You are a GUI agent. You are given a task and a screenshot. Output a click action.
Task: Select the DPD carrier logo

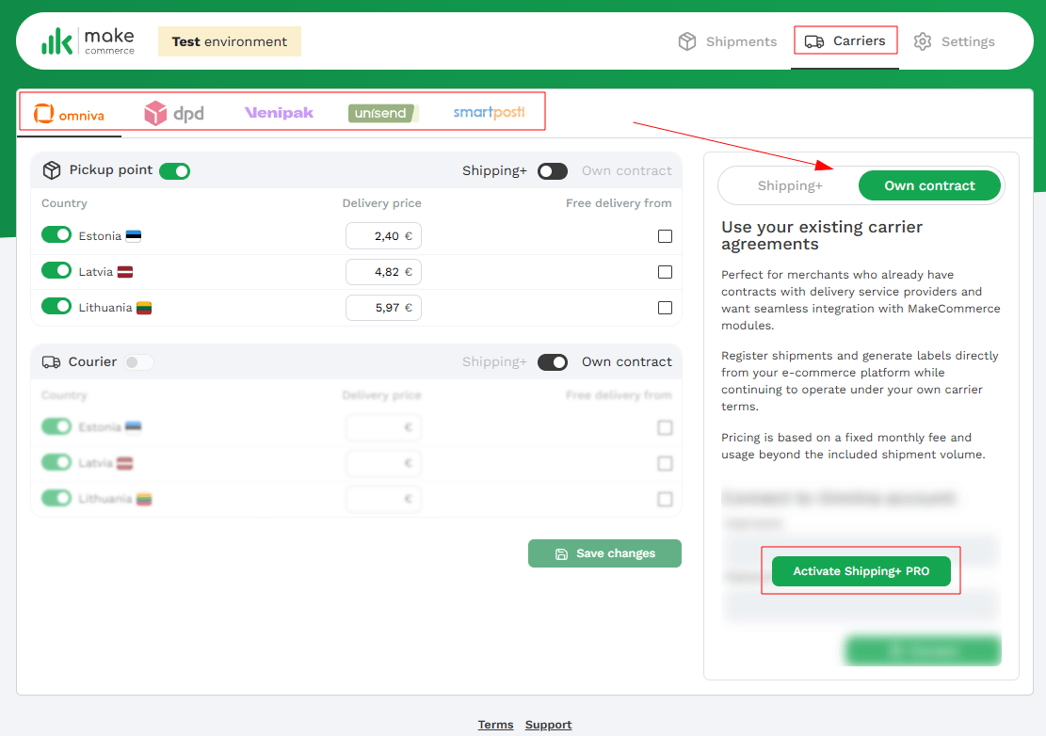[x=173, y=114]
